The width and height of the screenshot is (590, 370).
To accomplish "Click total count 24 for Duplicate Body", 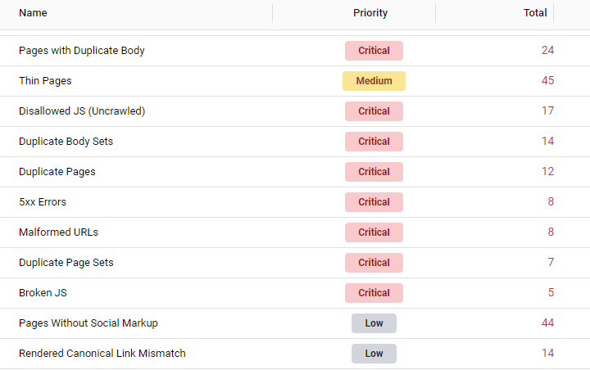I will click(x=547, y=51).
